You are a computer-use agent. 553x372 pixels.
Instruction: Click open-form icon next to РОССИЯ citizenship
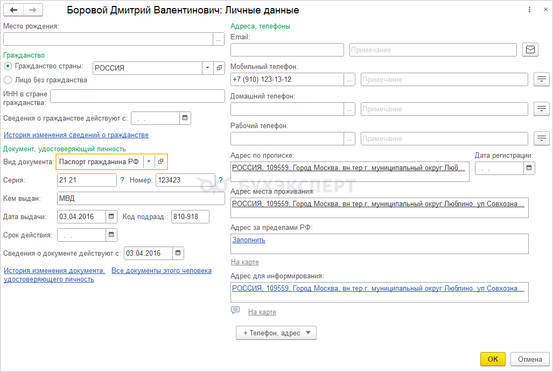[x=219, y=68]
